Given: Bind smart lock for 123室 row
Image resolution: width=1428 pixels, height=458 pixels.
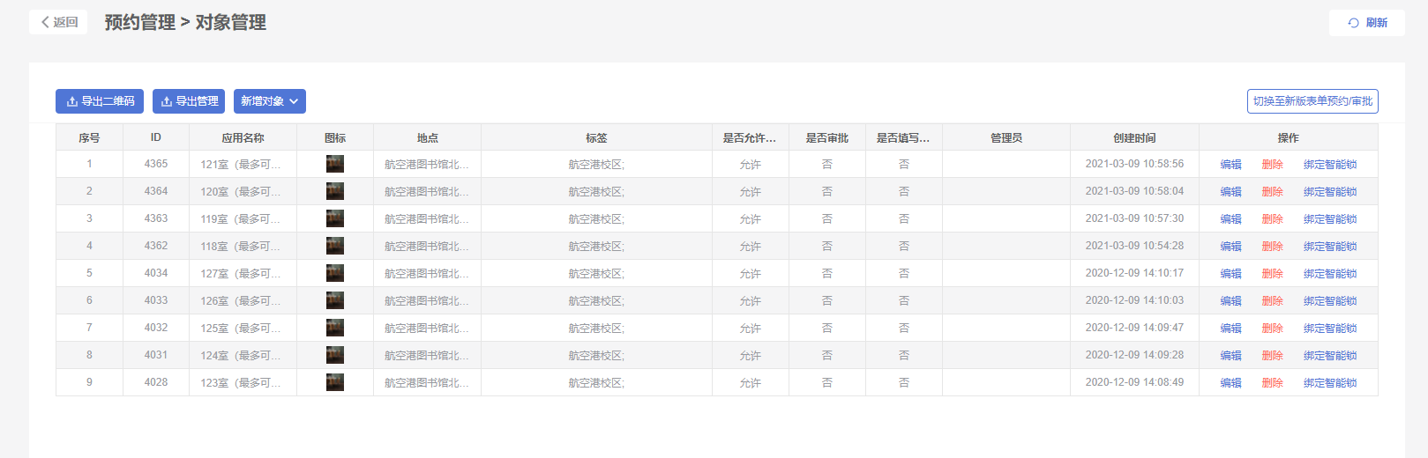Looking at the screenshot, I should click(1330, 383).
